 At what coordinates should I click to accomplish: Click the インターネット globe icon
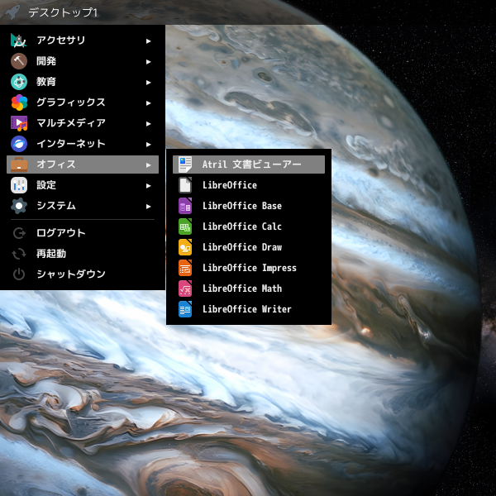click(19, 144)
